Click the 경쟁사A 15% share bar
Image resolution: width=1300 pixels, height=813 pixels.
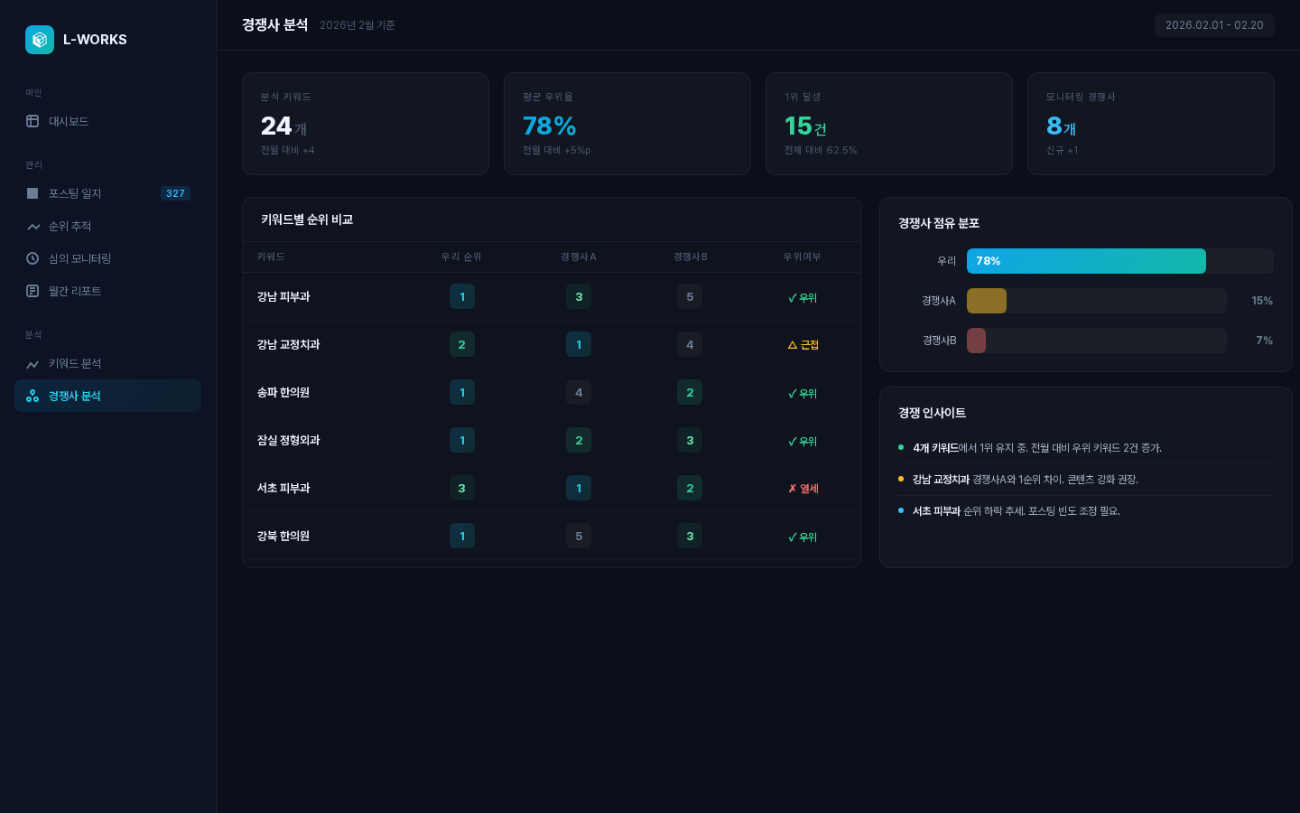pyautogui.click(x=987, y=301)
